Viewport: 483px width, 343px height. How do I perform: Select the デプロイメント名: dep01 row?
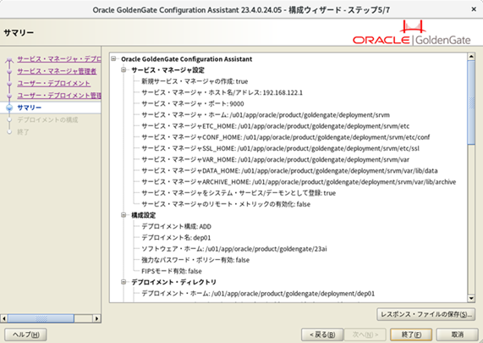click(176, 237)
